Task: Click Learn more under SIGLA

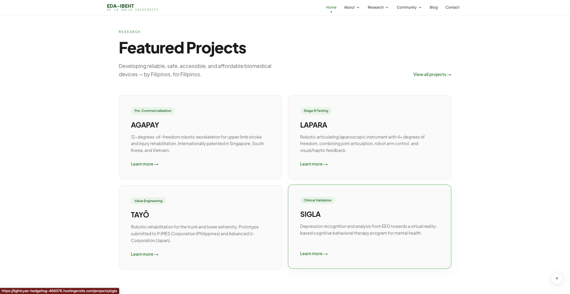Action: tap(313, 254)
